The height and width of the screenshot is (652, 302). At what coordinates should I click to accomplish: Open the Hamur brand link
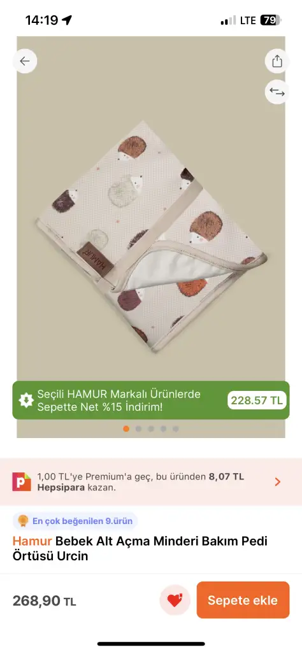[32, 541]
